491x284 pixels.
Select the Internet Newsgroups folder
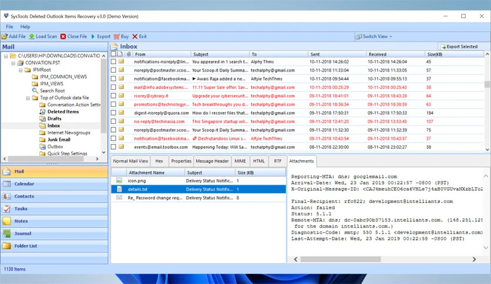(69, 133)
